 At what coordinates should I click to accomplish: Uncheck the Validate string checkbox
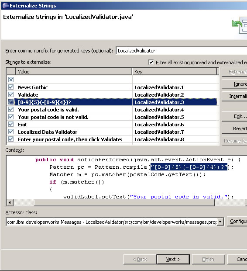(x=11, y=94)
